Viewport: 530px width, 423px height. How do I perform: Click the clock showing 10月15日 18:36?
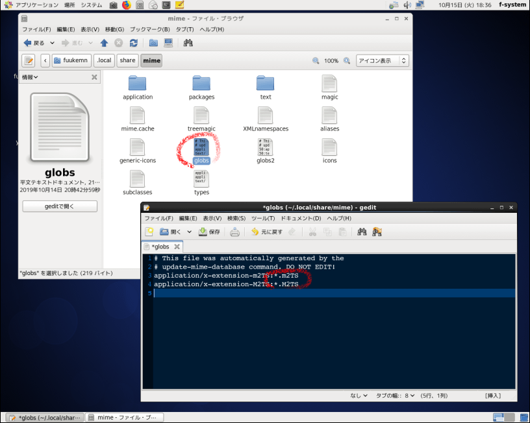465,5
